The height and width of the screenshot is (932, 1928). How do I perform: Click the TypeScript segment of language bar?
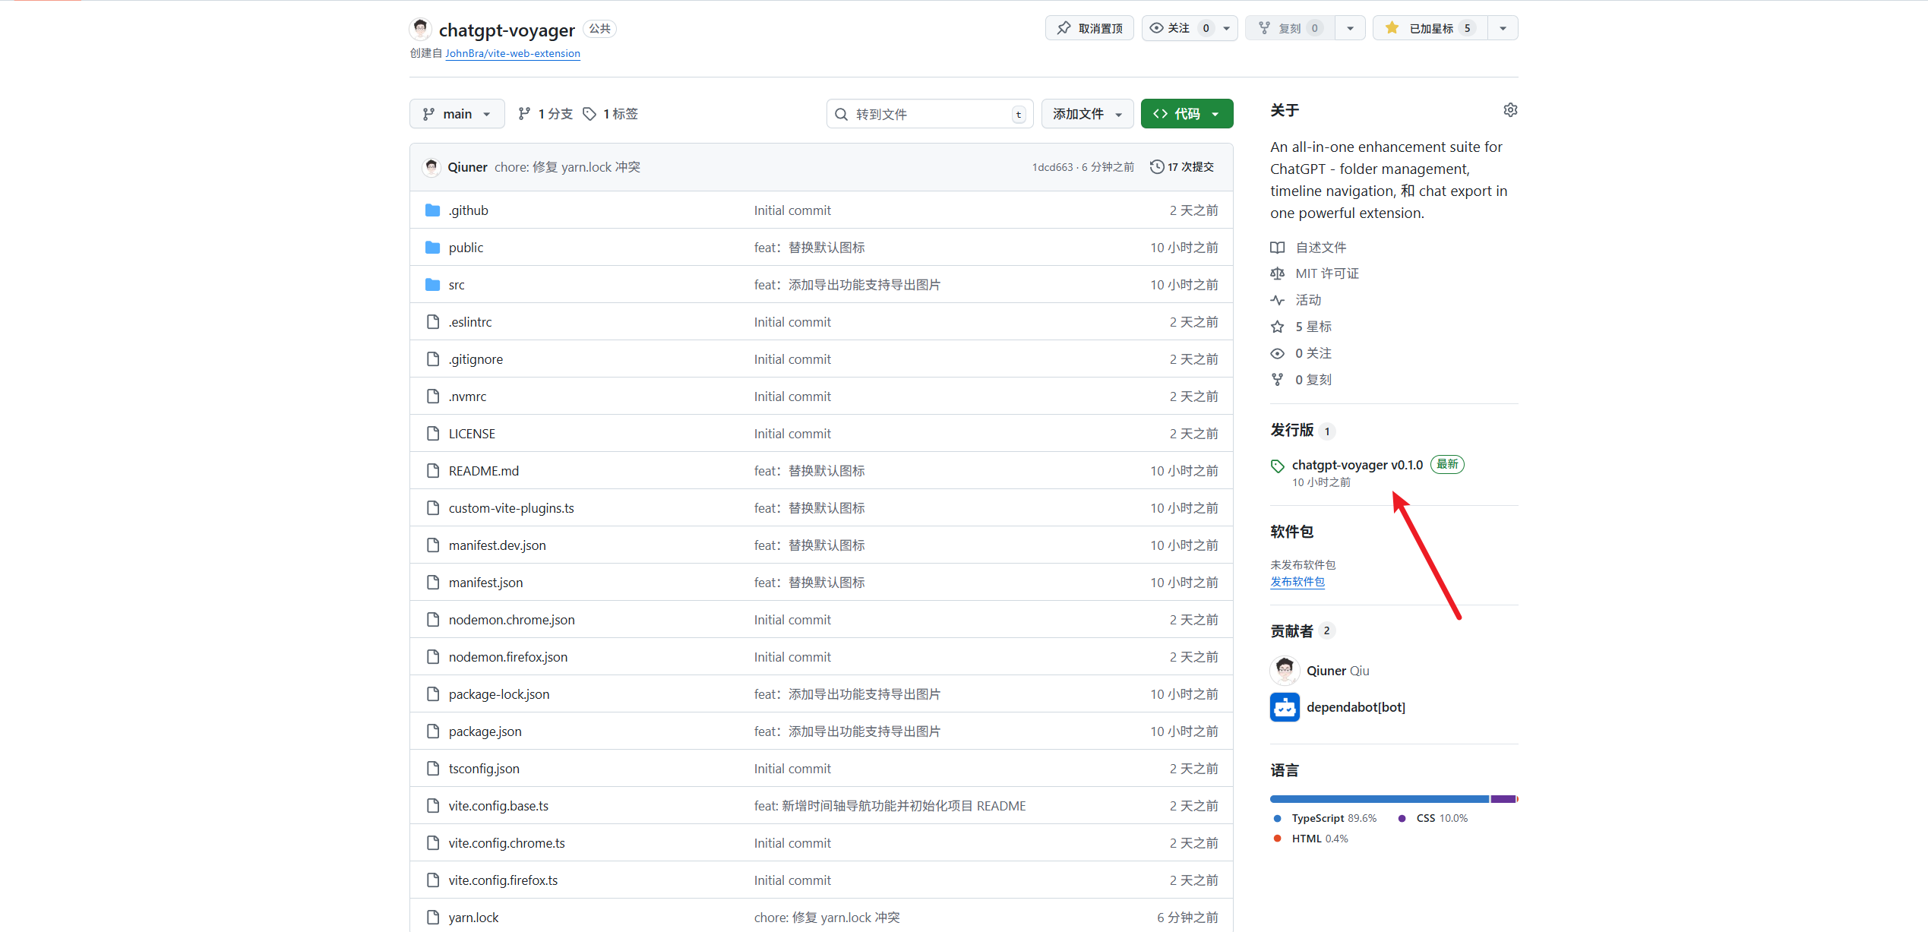[x=1378, y=799]
